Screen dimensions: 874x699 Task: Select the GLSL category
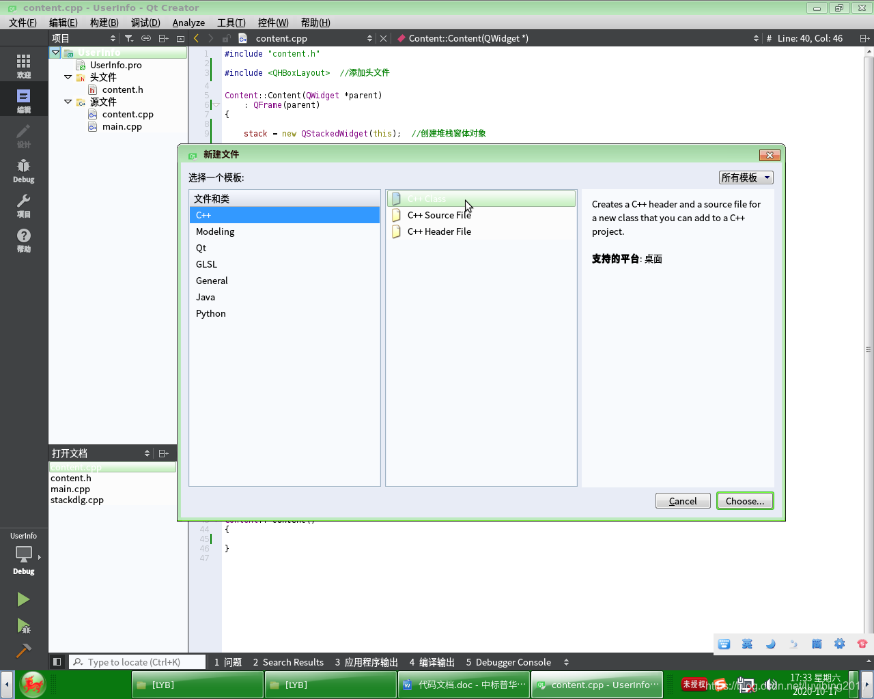coord(285,264)
